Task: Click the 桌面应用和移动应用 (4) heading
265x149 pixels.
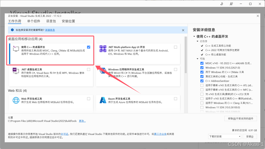Action: 25,39
